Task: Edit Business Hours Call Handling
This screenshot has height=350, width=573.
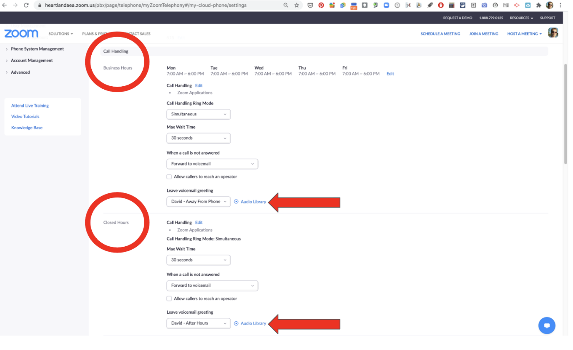Action: click(199, 85)
